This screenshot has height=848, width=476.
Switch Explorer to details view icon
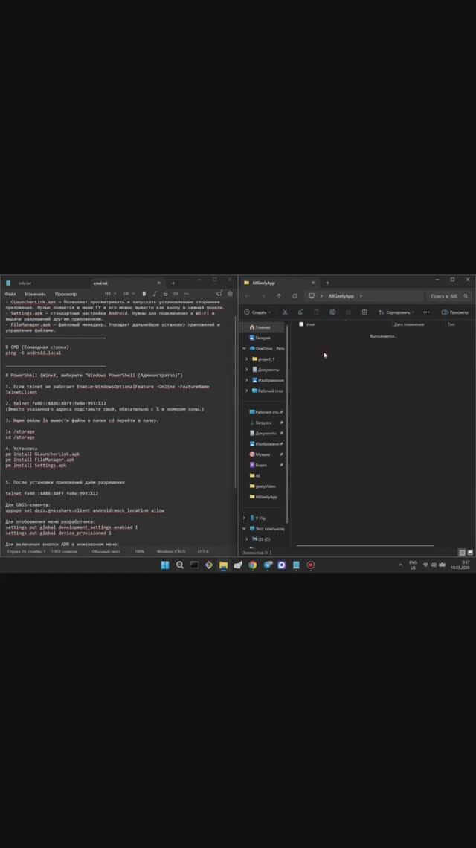462,552
